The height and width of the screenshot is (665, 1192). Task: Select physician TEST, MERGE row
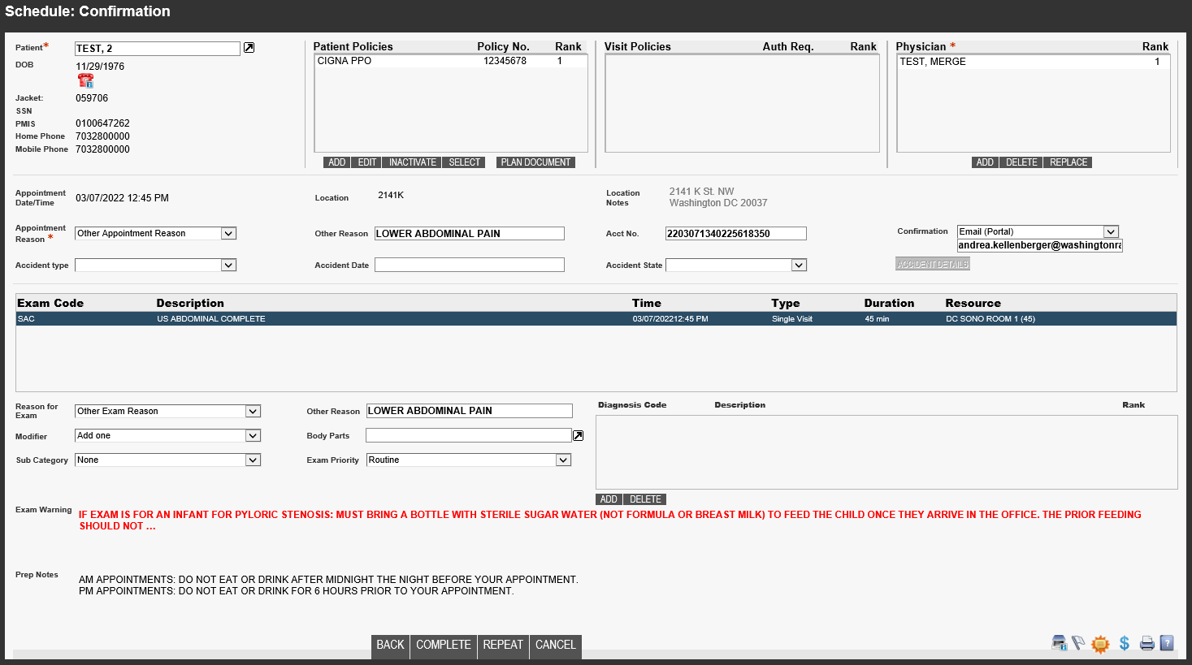(1034, 62)
